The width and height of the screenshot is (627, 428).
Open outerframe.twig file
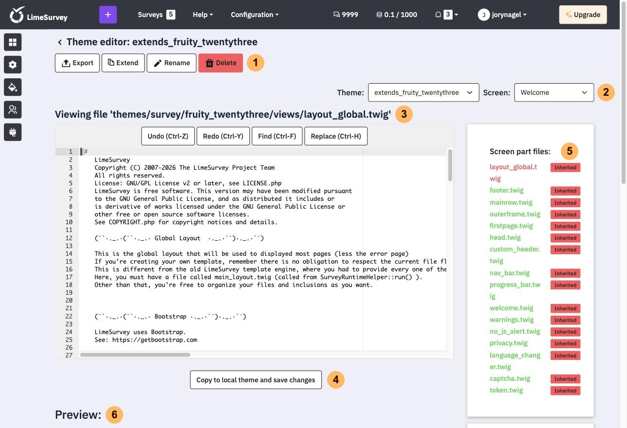click(x=515, y=214)
